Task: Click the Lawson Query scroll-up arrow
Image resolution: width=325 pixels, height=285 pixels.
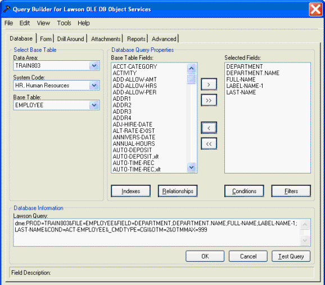Action: [x=305, y=224]
